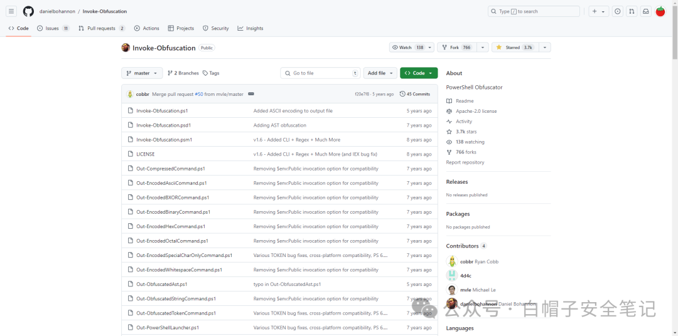Expand the commit message ellipsis button
The image size is (678, 336).
pos(250,94)
